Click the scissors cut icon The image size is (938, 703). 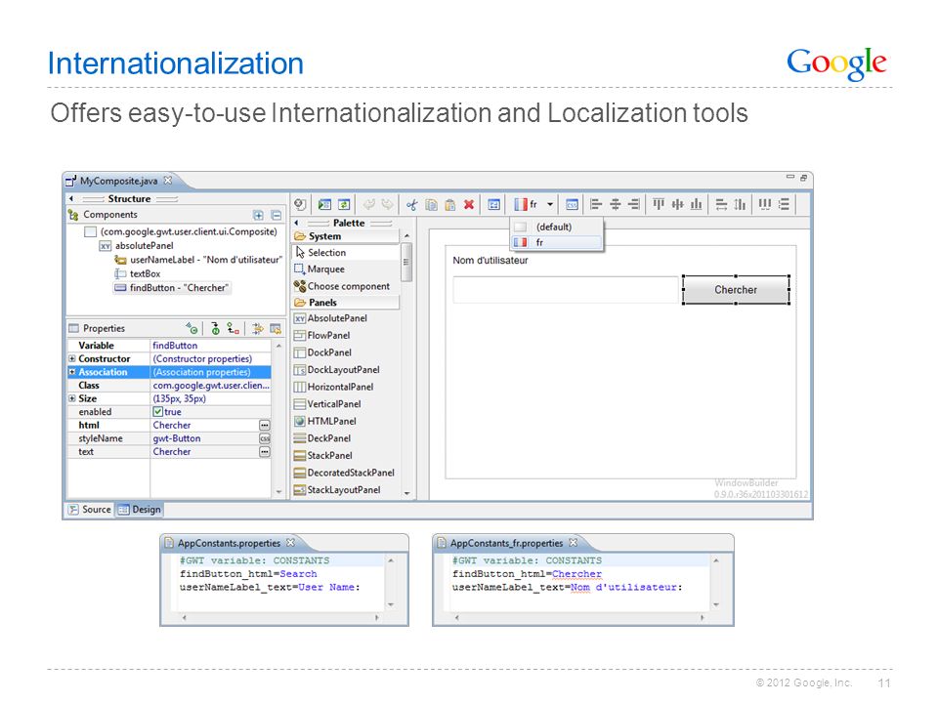412,204
